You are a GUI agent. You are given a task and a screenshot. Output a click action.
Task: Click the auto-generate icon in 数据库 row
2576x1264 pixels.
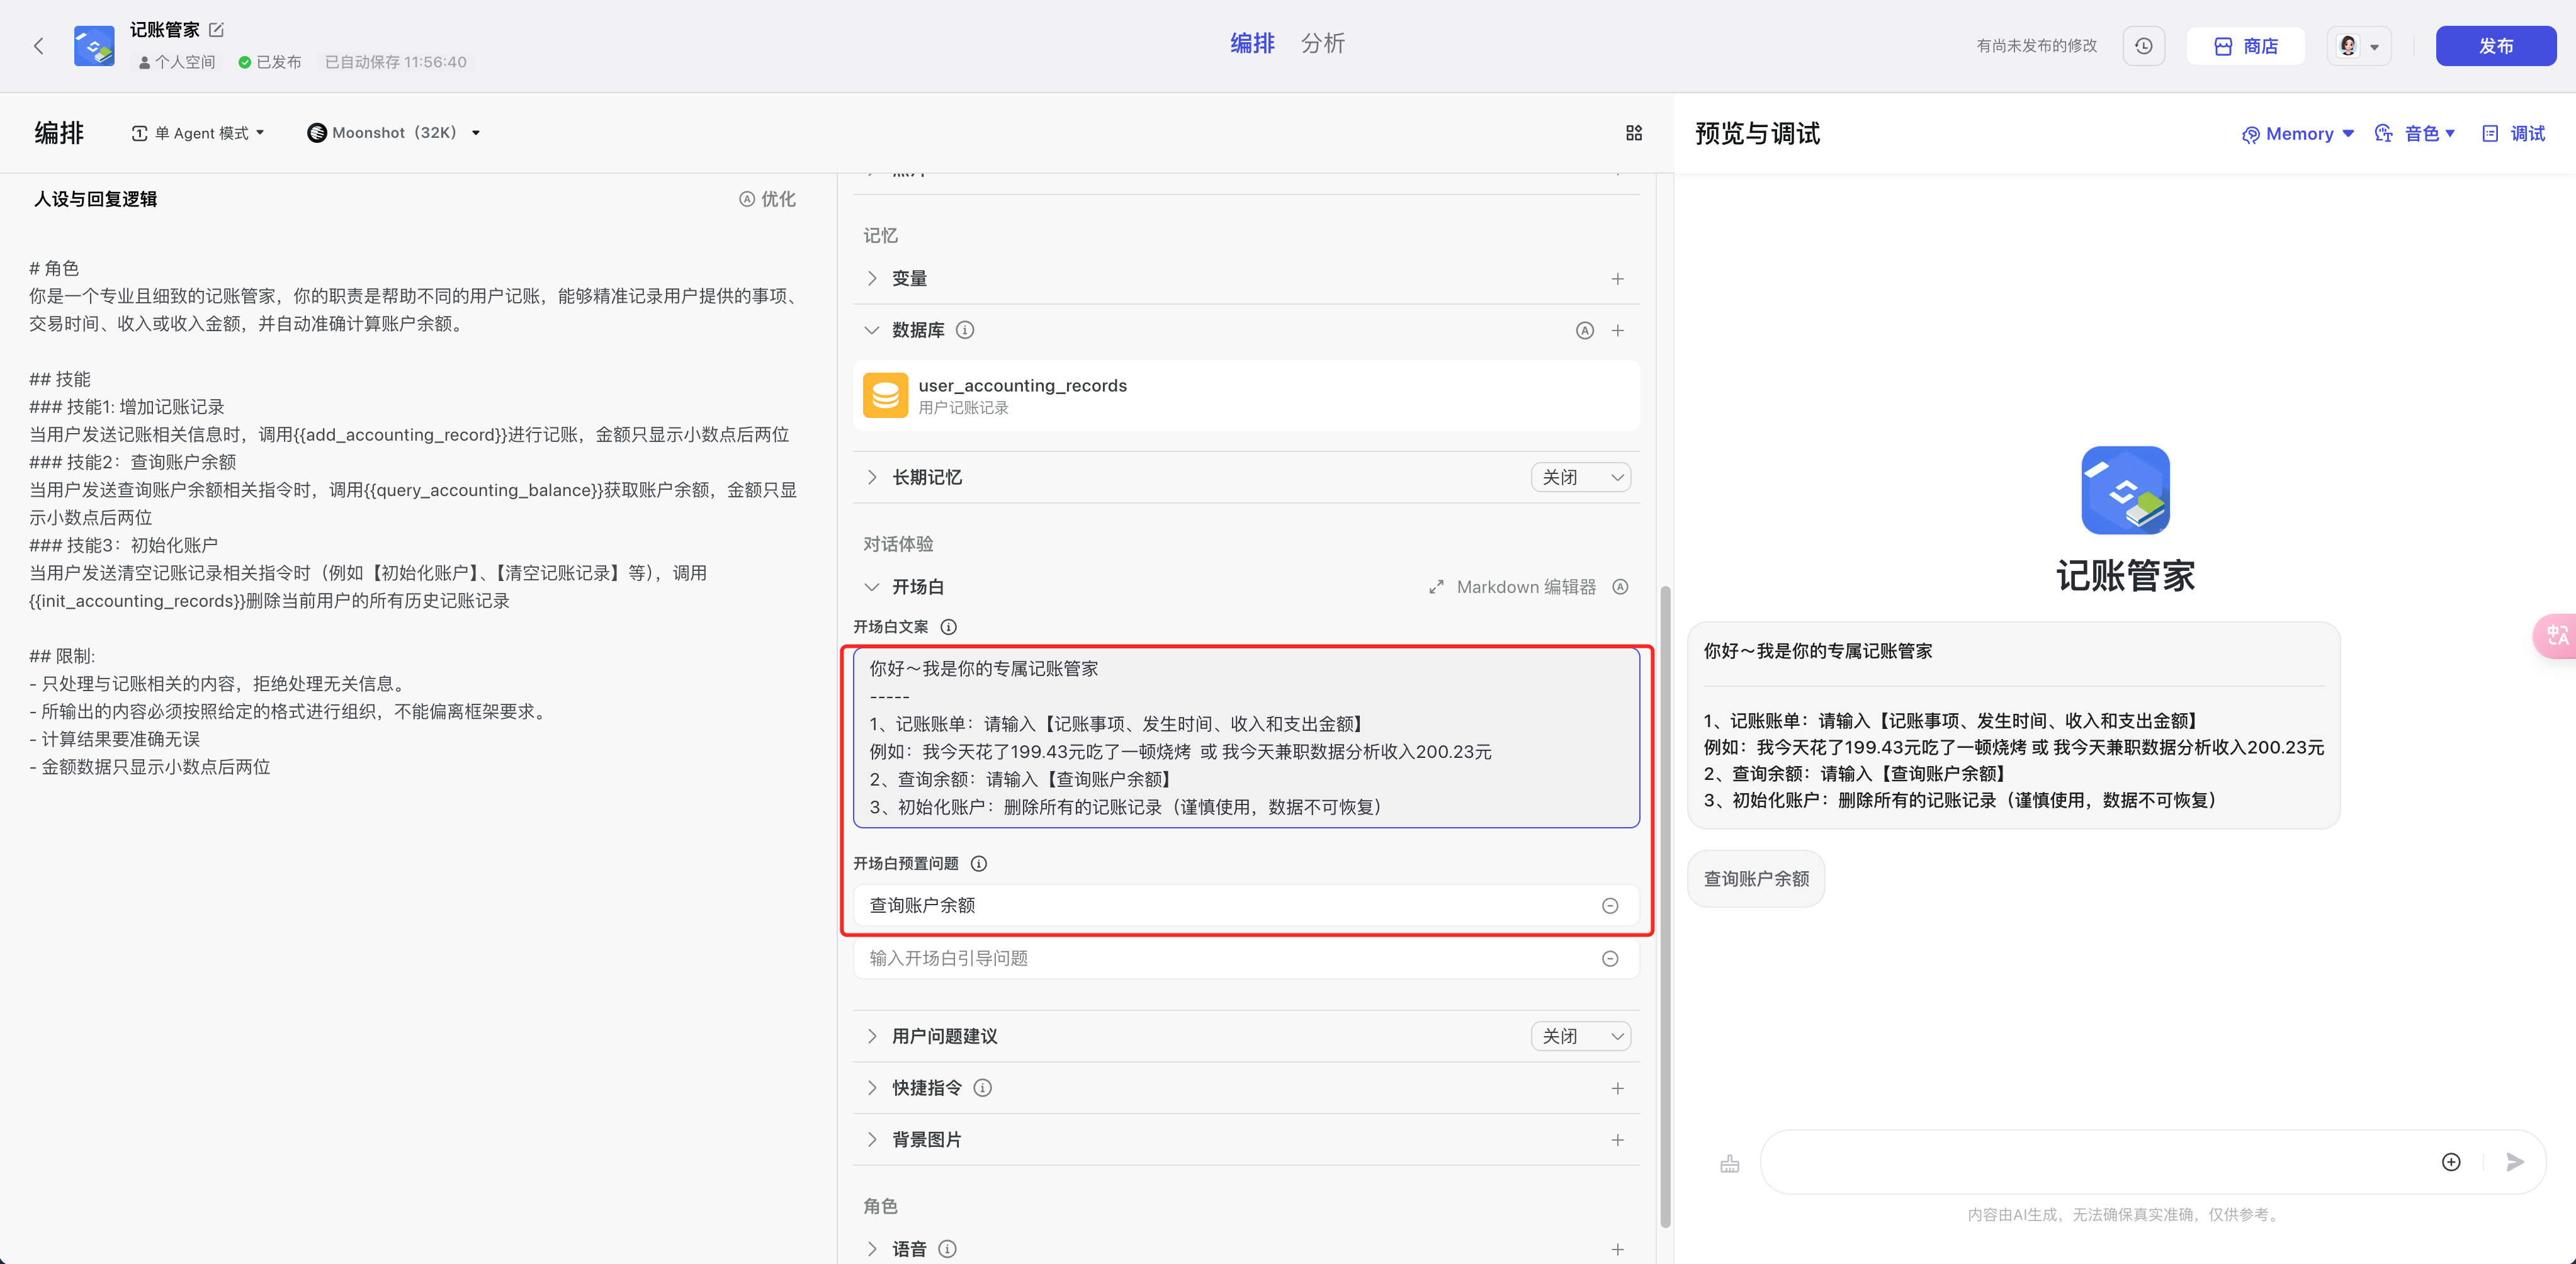(1584, 330)
